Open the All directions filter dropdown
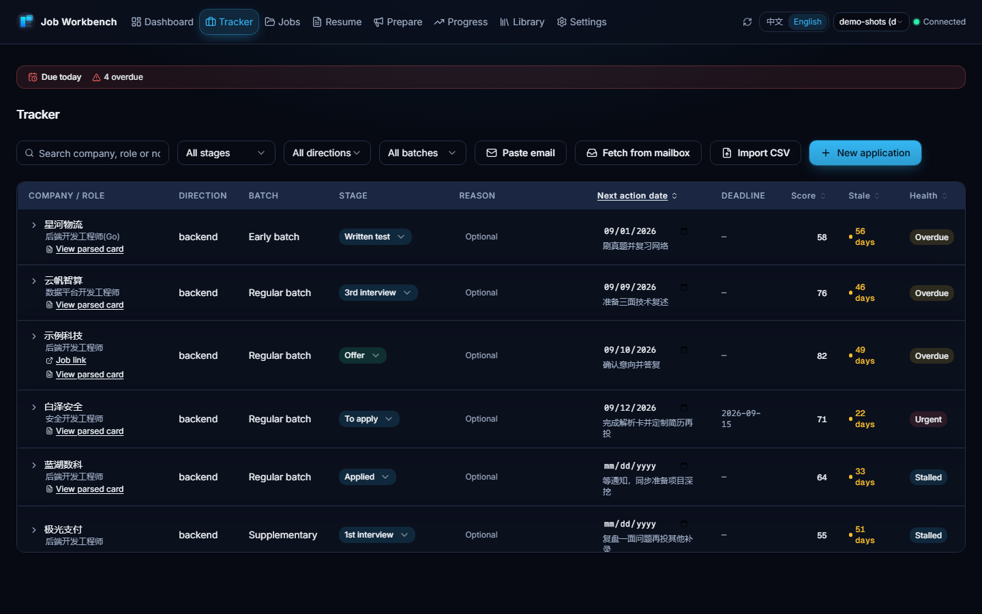 click(327, 153)
